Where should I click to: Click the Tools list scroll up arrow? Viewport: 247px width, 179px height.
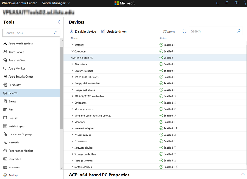[62, 40]
